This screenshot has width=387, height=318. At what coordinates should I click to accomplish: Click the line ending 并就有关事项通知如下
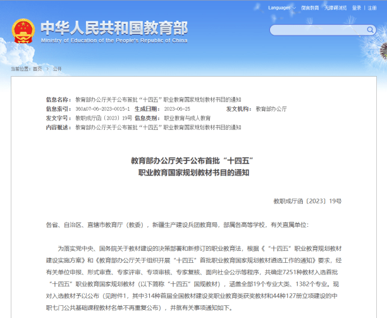(140, 308)
